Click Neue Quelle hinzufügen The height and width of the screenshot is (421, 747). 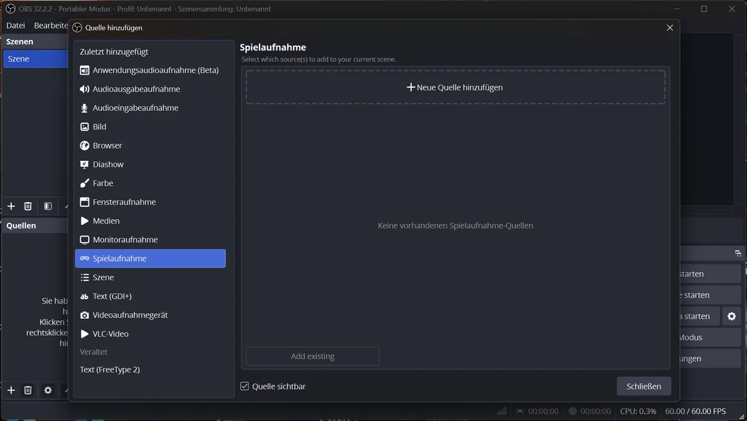tap(455, 87)
